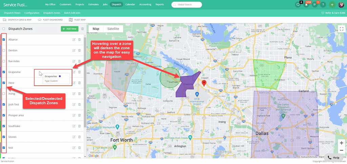Edit the Alliance dispatch zone
This screenshot has width=347, height=164.
point(74,40)
